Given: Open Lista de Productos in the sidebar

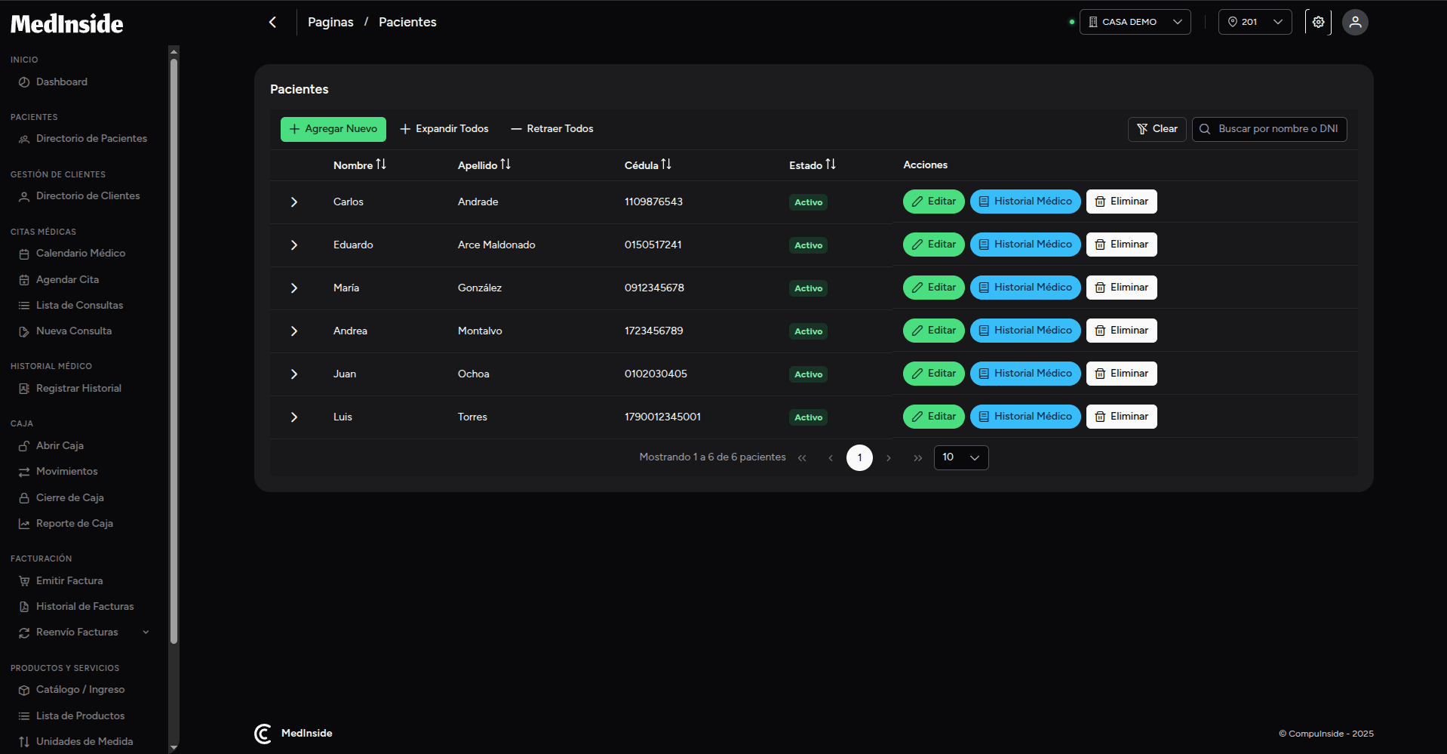Looking at the screenshot, I should coord(80,716).
